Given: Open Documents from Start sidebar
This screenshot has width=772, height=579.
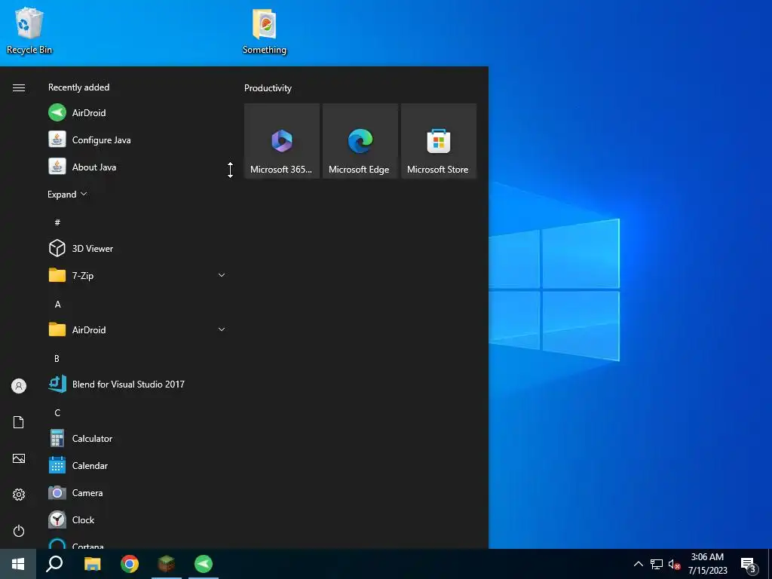Looking at the screenshot, I should pos(19,422).
